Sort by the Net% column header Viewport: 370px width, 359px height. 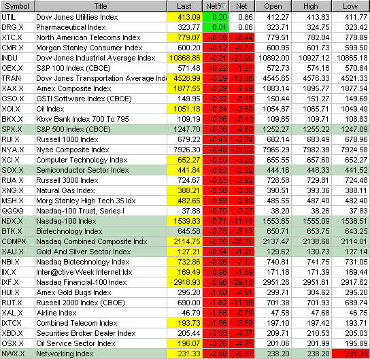point(216,6)
